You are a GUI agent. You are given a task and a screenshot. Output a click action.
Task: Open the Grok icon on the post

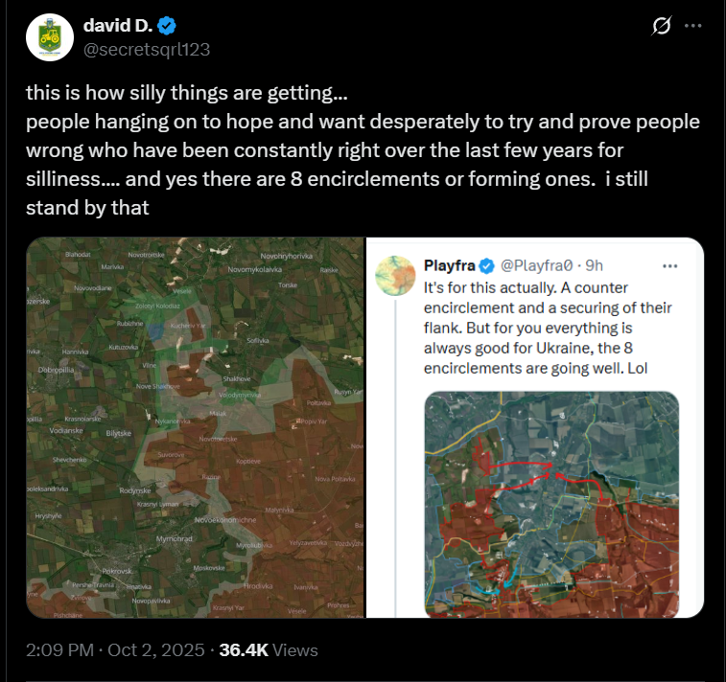click(x=661, y=27)
